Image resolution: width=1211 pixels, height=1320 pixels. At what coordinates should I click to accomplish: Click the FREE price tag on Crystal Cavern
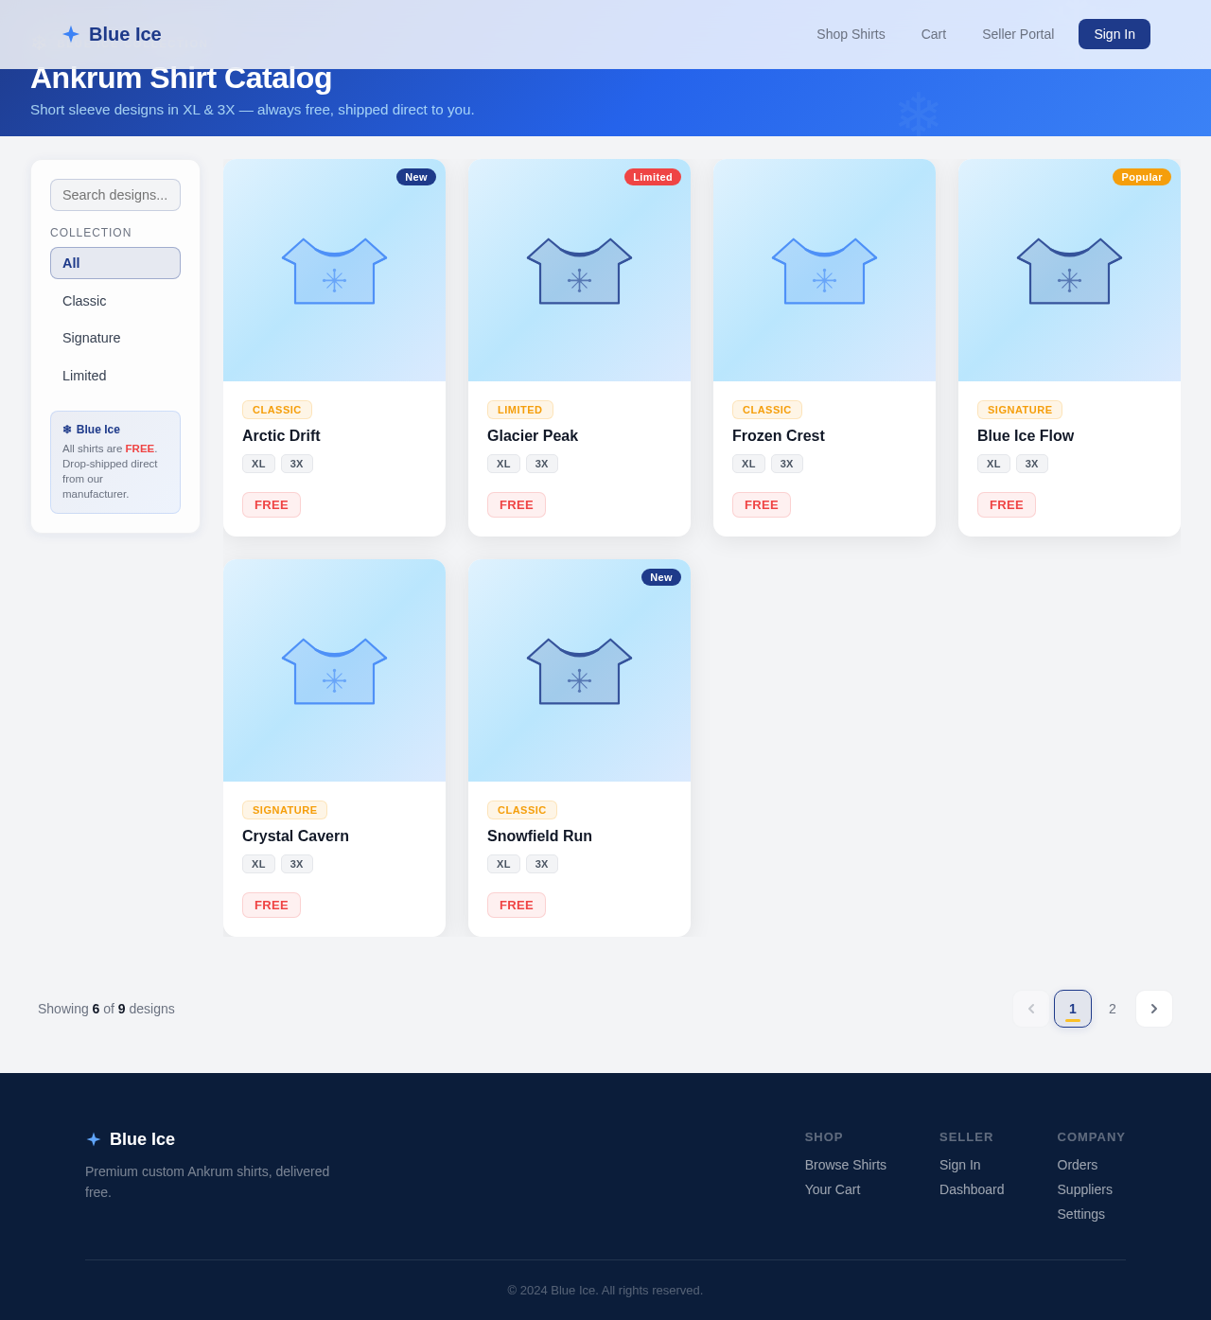272,906
